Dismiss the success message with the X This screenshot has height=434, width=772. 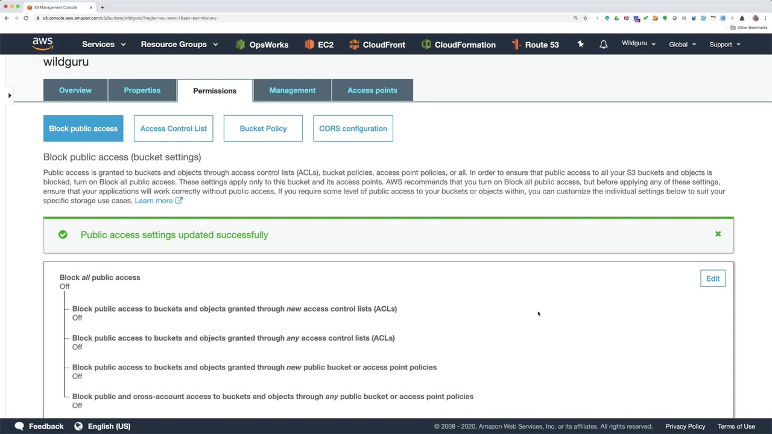pos(718,234)
